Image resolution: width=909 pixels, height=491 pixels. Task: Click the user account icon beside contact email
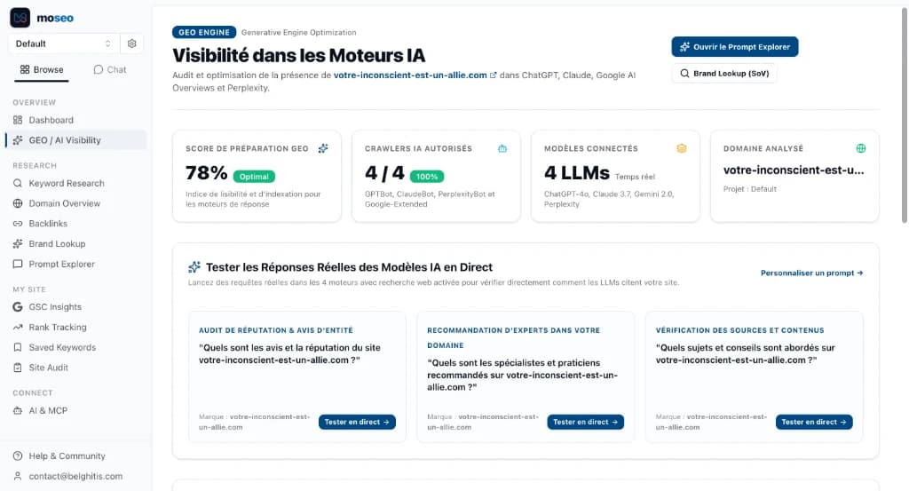coord(18,476)
